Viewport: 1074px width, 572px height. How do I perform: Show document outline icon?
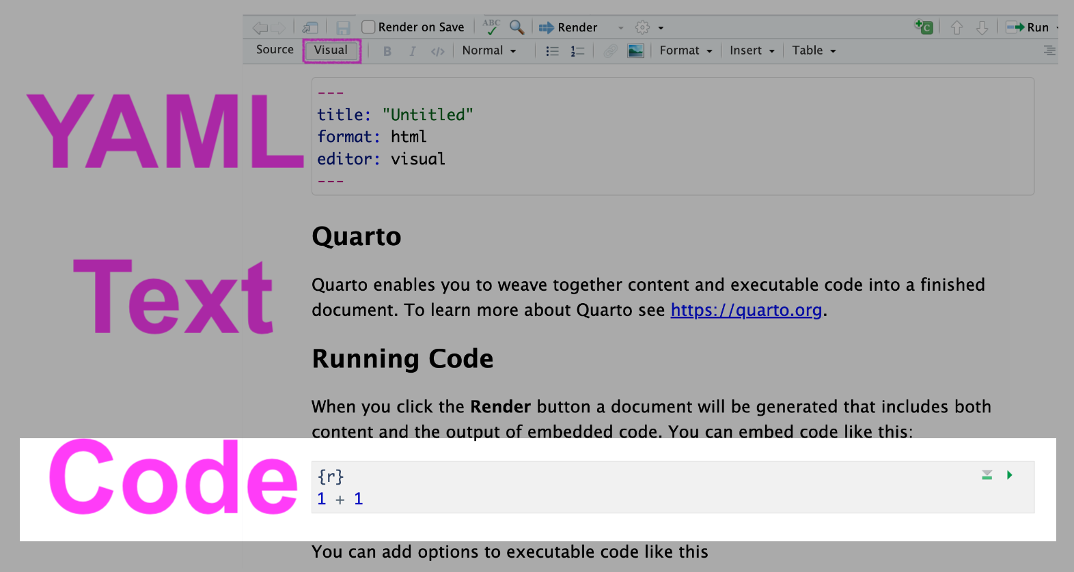1049,51
